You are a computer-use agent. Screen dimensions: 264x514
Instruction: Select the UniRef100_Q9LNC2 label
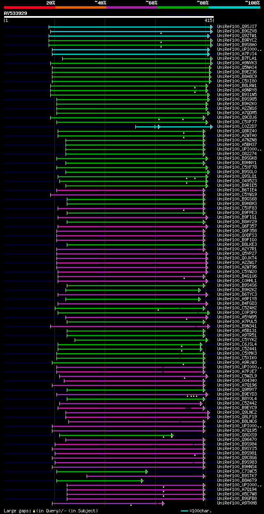[237, 412]
